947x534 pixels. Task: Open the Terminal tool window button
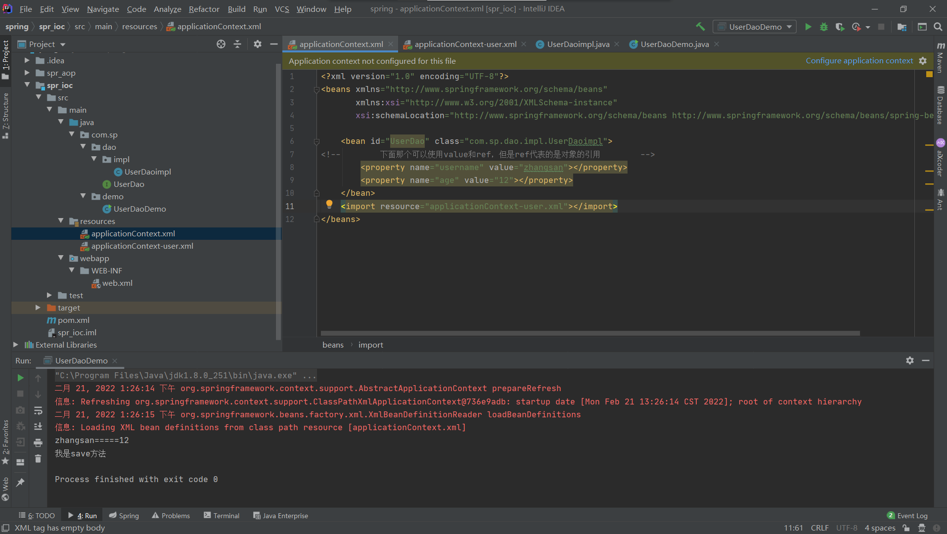point(222,515)
